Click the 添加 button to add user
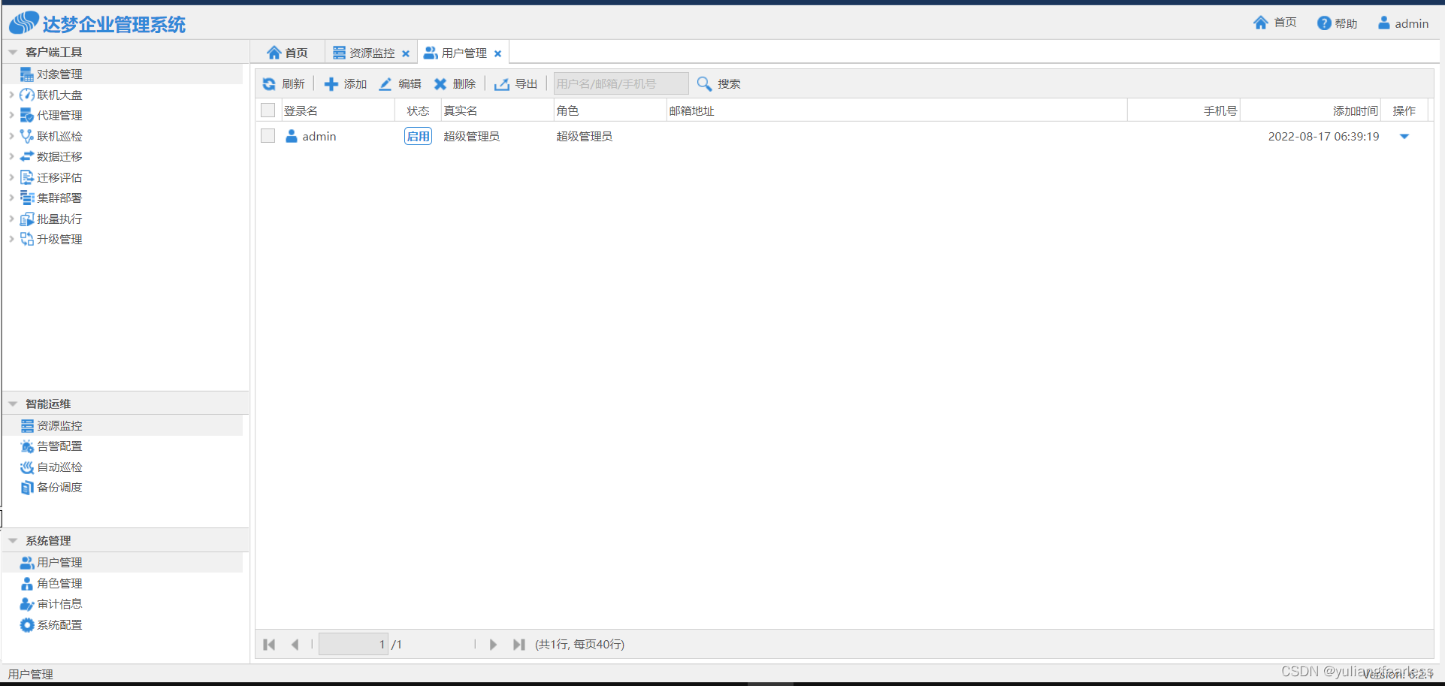 coord(345,83)
